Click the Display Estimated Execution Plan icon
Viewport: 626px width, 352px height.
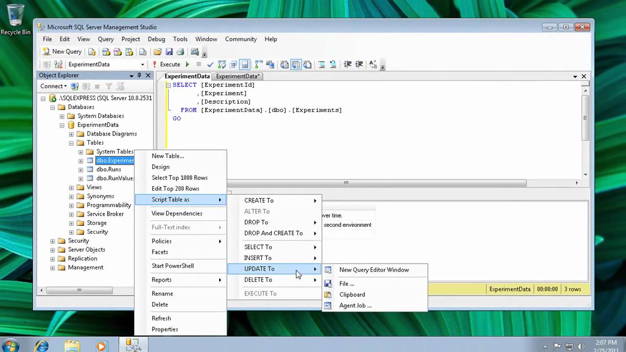(x=222, y=64)
